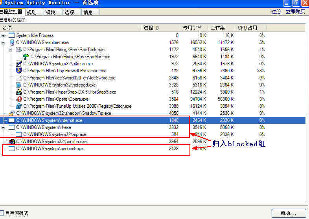Click the explorer.exe process icon
The height and width of the screenshot is (219, 309).
pos(12,42)
